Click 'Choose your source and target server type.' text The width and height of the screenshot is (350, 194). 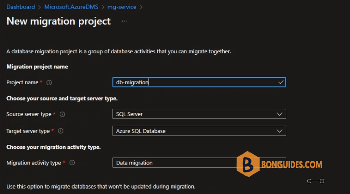coord(62,98)
